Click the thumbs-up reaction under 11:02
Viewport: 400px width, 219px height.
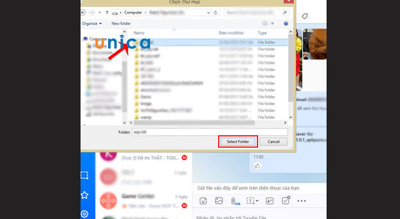(258, 166)
